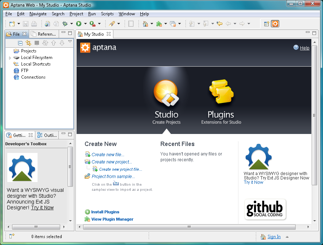
Task: Open the Run button dropdown arrow
Action: coord(85,24)
